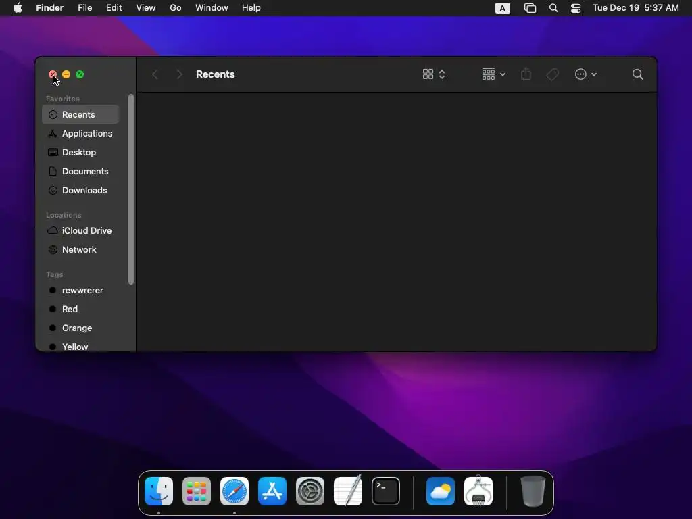The width and height of the screenshot is (692, 519).
Task: Open Weather app from the Dock
Action: (x=441, y=491)
